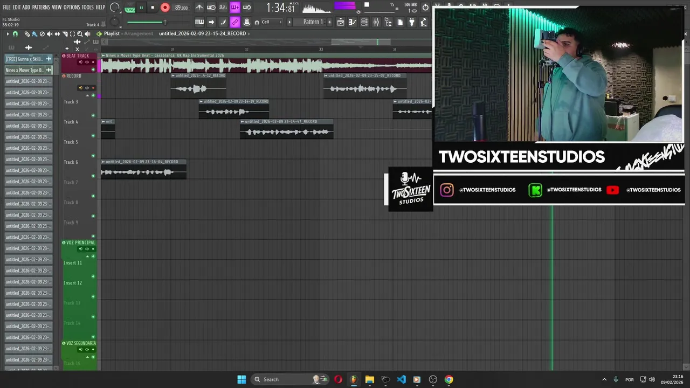Open the plugin picker plug icon

(x=412, y=22)
